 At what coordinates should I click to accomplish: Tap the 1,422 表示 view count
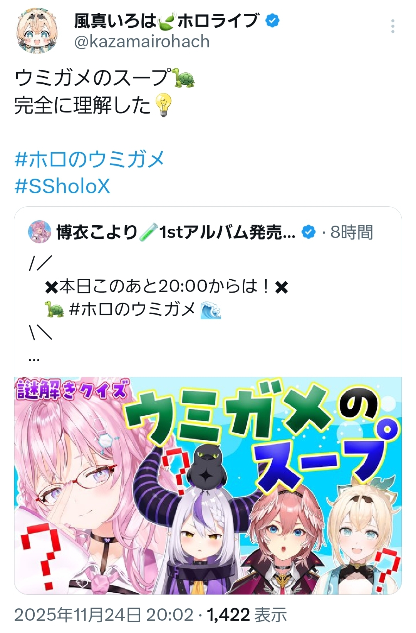pyautogui.click(x=247, y=615)
